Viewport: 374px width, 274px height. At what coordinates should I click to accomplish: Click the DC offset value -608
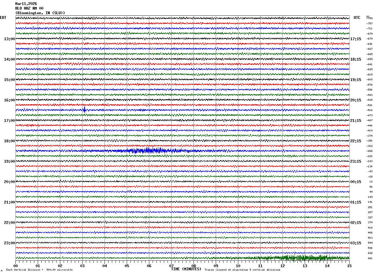pos(369,79)
